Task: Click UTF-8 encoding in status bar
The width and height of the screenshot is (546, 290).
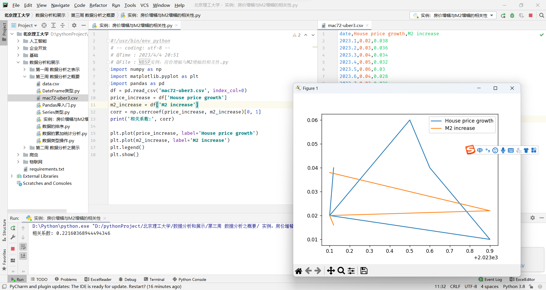Action: pyautogui.click(x=471, y=286)
